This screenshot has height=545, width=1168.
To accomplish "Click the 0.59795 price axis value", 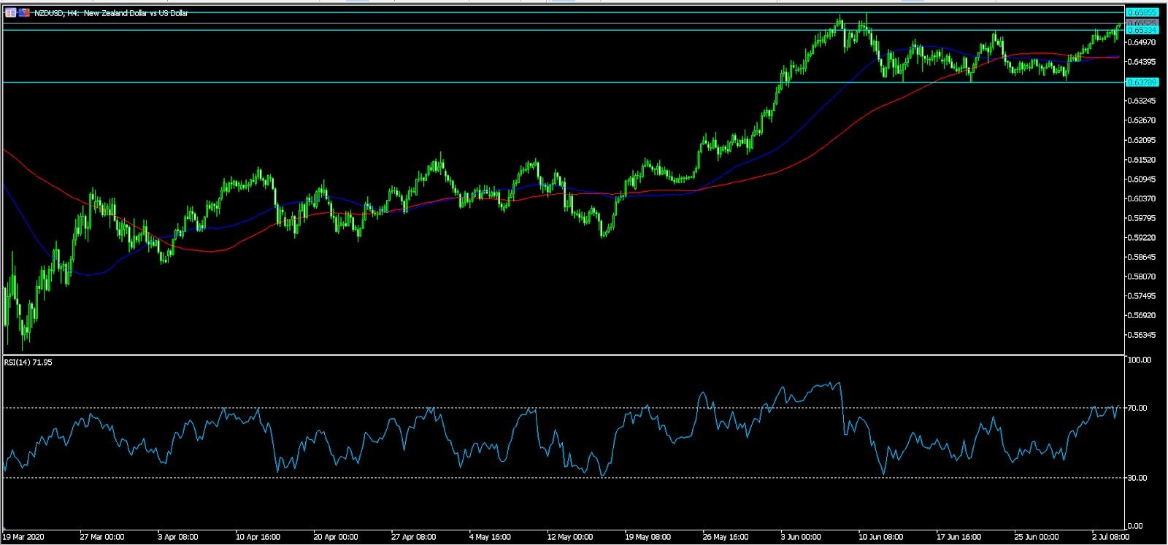I will (1141, 218).
